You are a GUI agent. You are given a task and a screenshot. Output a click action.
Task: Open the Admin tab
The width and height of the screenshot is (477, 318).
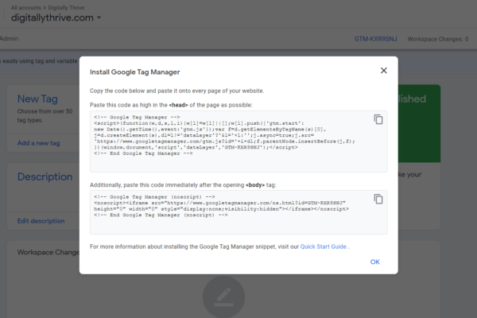[x=9, y=39]
